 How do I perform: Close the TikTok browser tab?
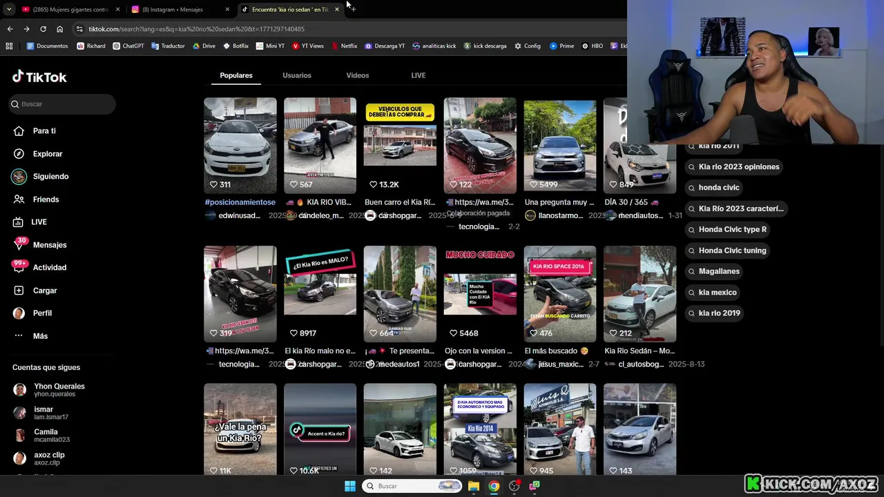[x=337, y=10]
